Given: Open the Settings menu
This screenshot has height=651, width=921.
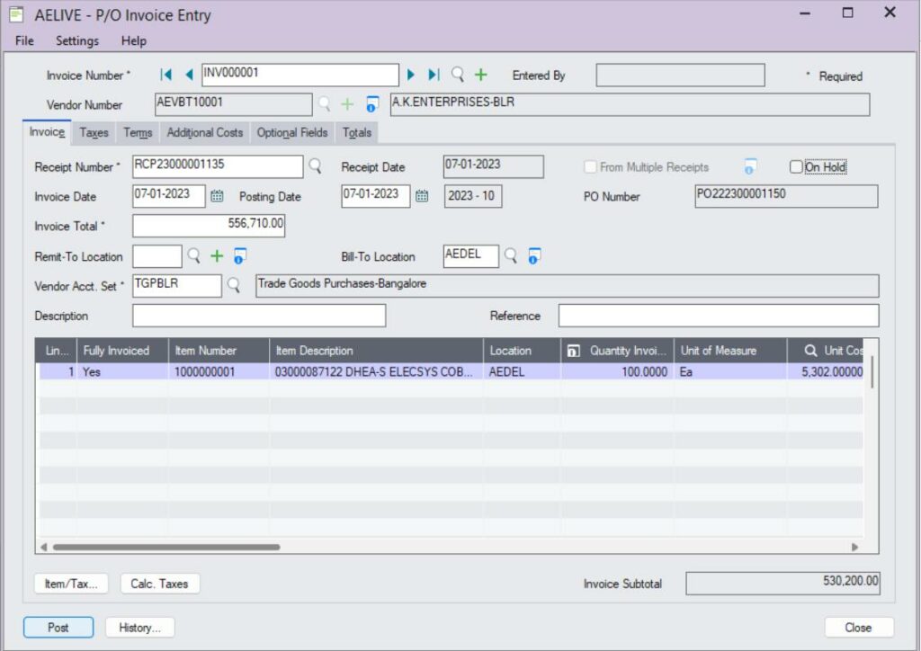Looking at the screenshot, I should point(76,40).
